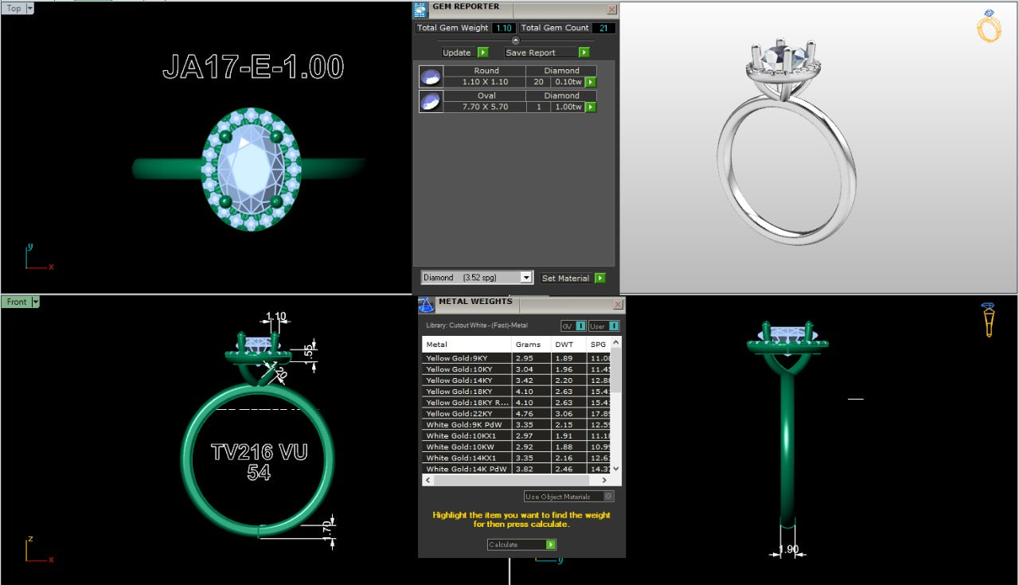1019x585 pixels.
Task: Click the metal table vertical scrollbar thumb
Action: 617,371
